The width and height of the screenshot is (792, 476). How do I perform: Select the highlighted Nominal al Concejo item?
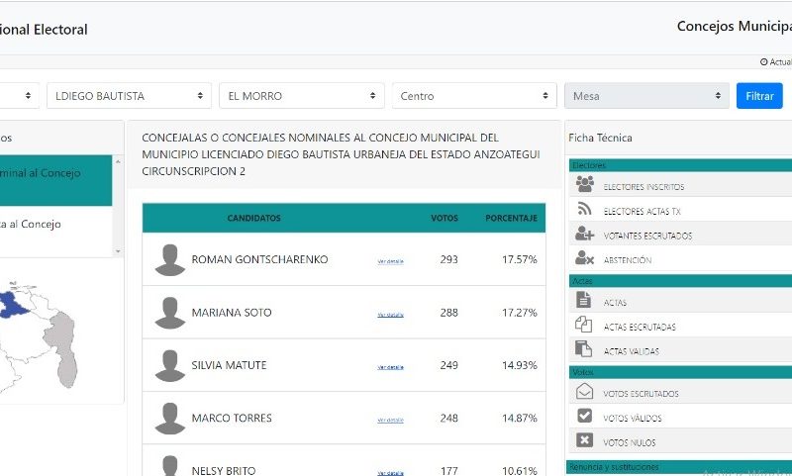pyautogui.click(x=55, y=180)
